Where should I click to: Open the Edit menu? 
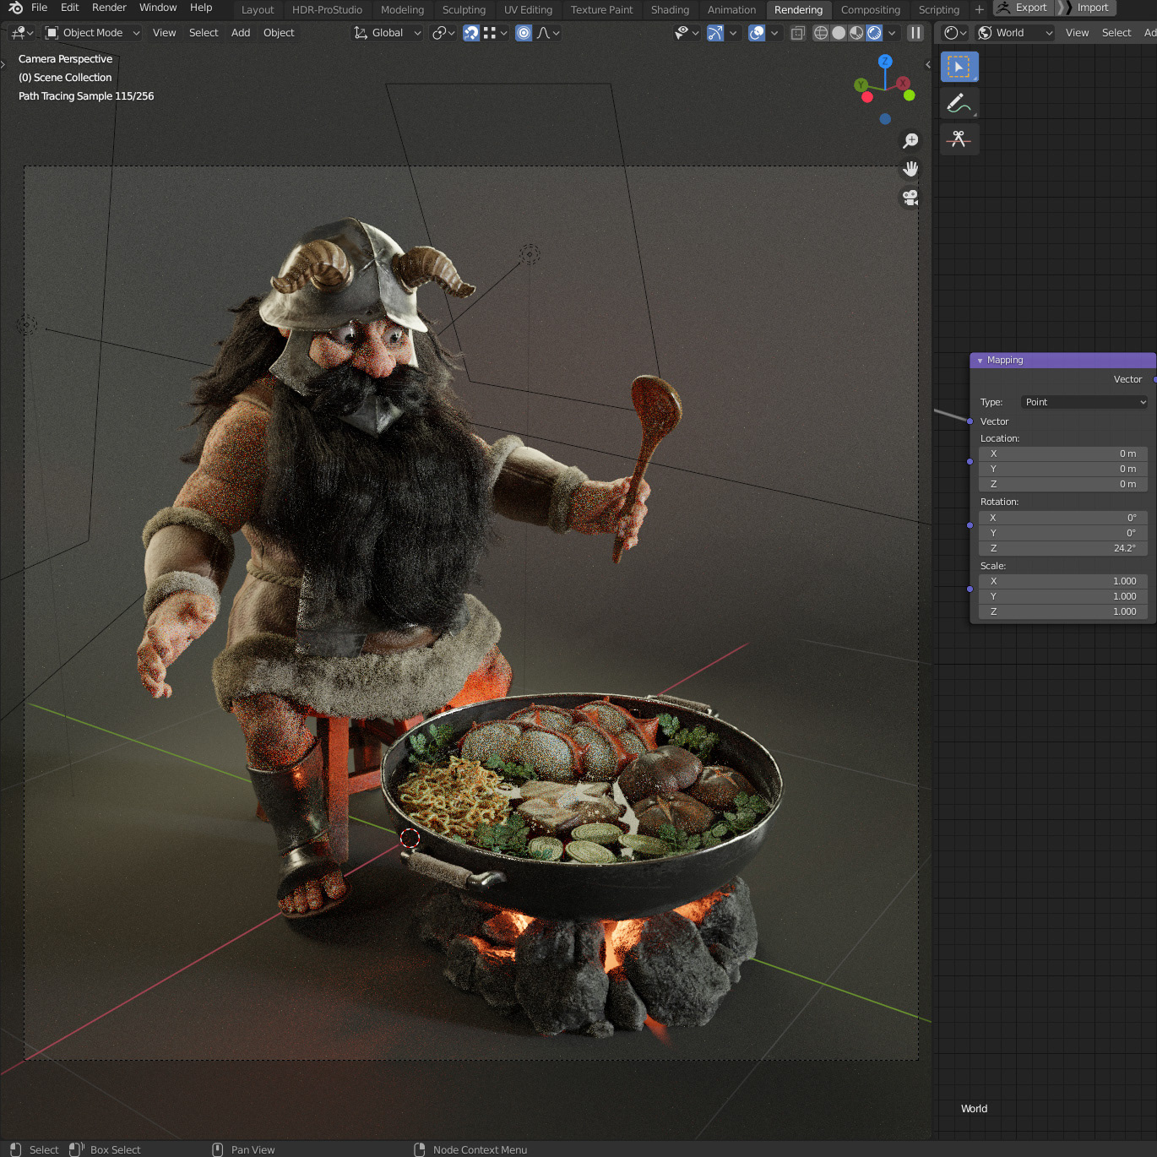70,8
